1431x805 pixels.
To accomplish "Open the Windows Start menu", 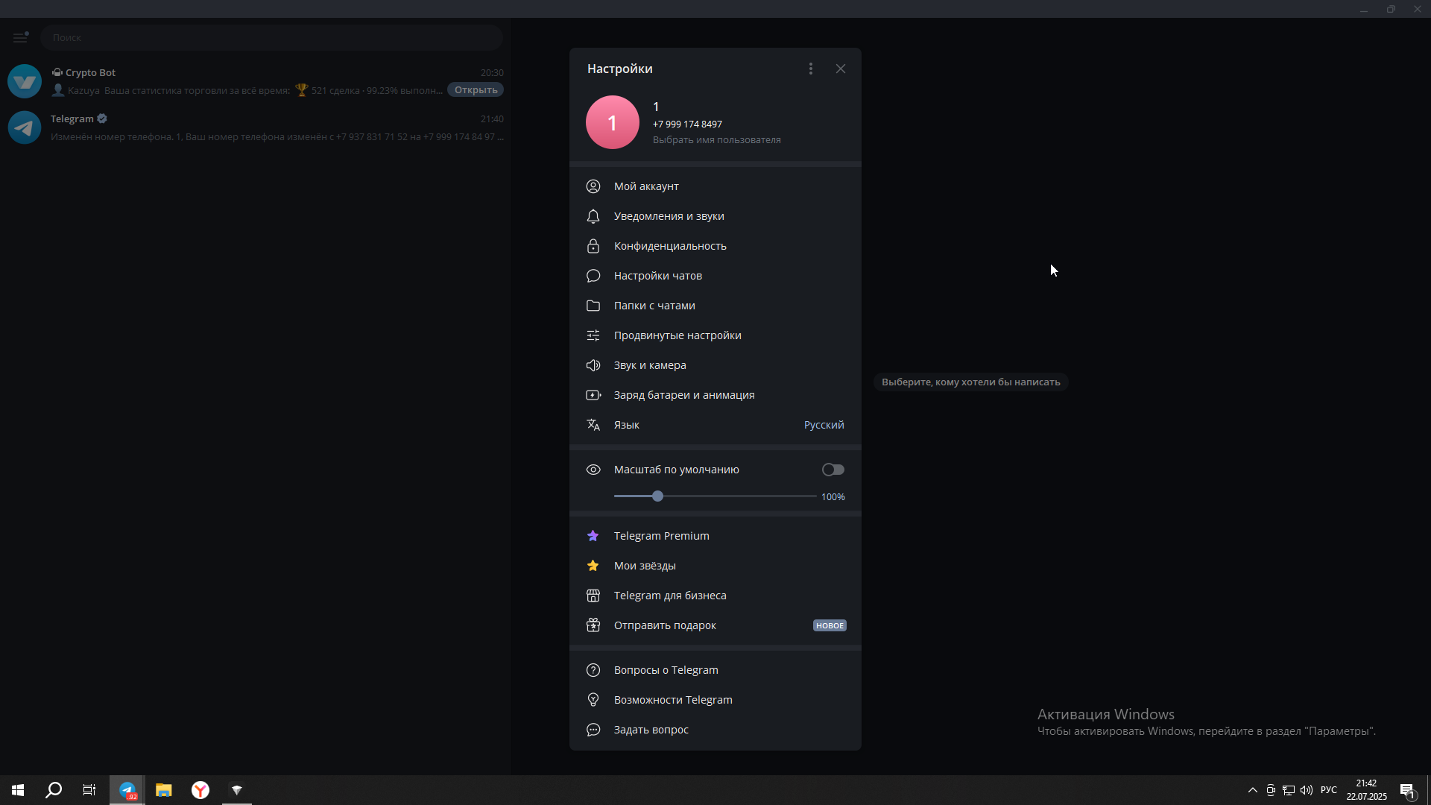I will [x=18, y=790].
